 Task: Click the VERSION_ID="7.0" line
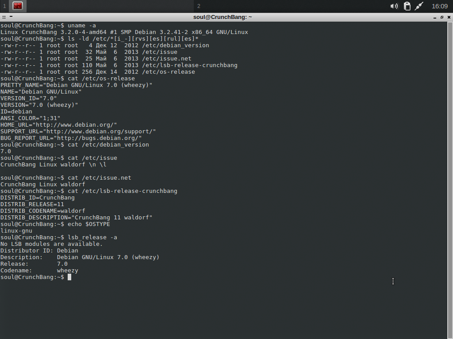(x=29, y=98)
